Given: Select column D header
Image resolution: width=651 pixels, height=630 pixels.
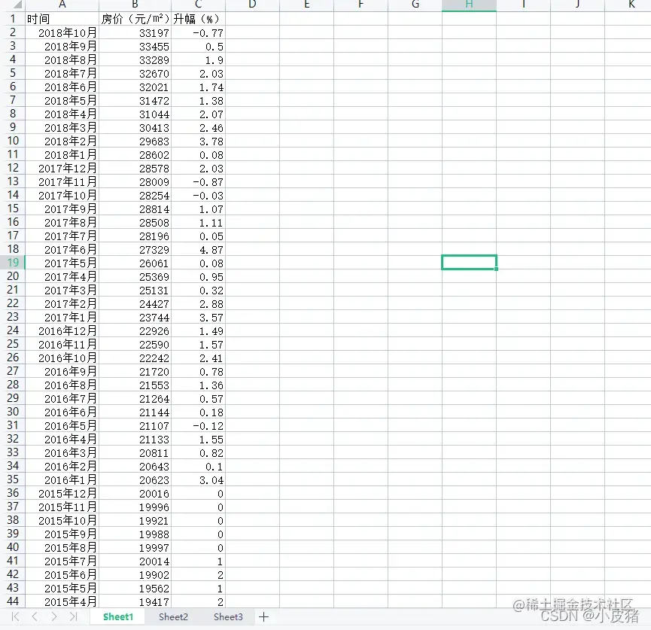Looking at the screenshot, I should (252, 5).
